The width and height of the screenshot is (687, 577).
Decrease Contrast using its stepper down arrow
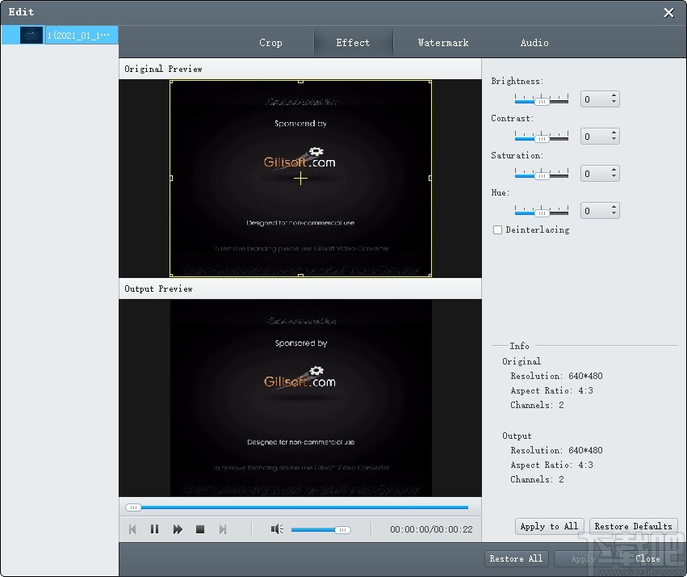[614, 140]
